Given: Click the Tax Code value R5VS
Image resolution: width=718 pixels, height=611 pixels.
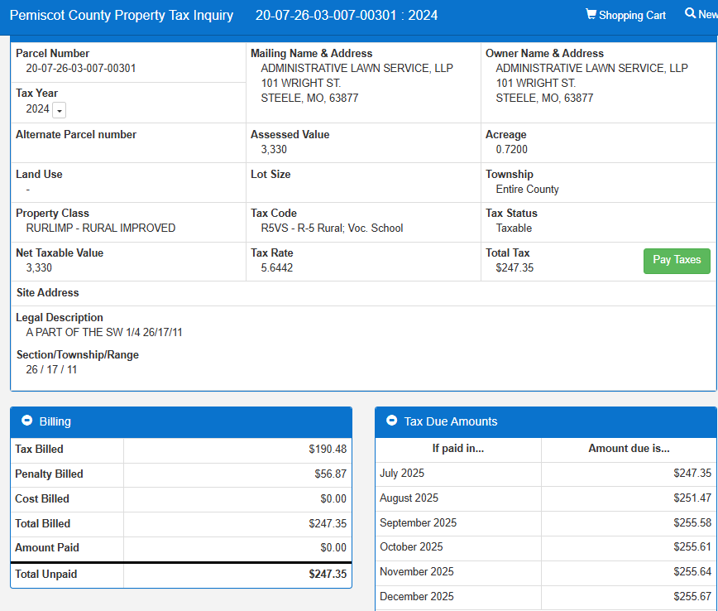Looking at the screenshot, I should pyautogui.click(x=332, y=229).
